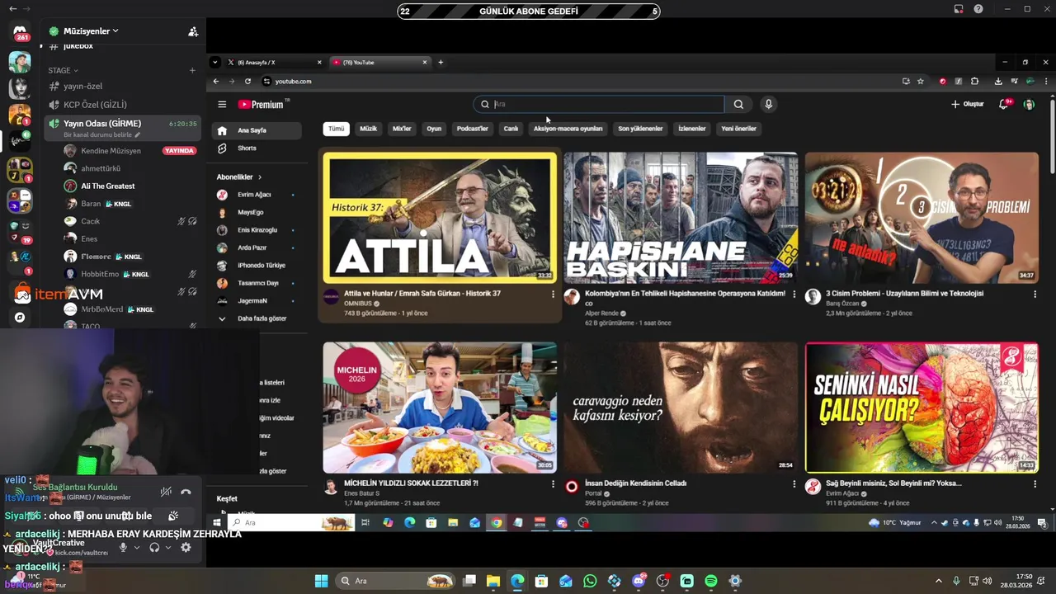Open Ana Sayfa in YouTube sidebar

[256, 130]
